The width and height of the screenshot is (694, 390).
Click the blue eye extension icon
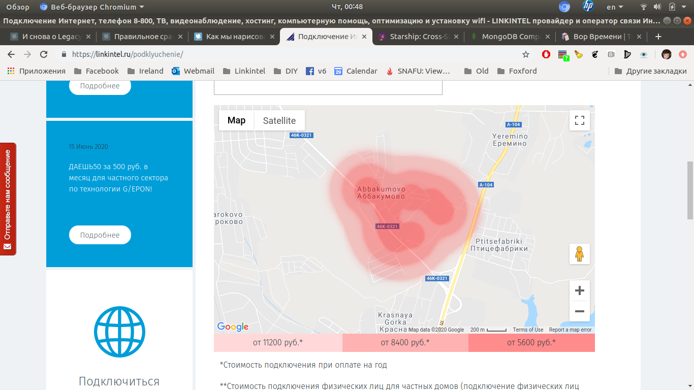coord(644,54)
